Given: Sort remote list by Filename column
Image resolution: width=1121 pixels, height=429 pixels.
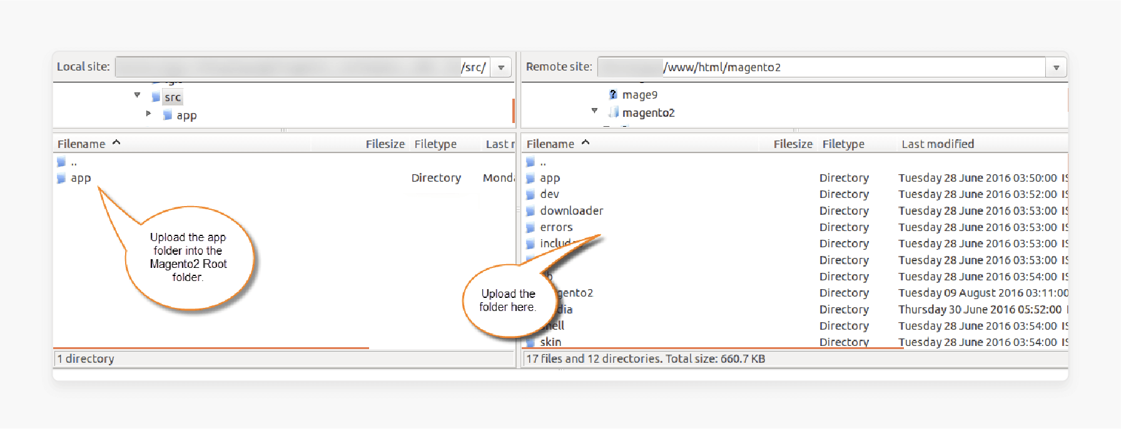Looking at the screenshot, I should pyautogui.click(x=550, y=144).
